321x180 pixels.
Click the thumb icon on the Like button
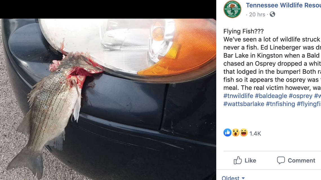(x=237, y=160)
